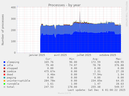The width and height of the screenshot is (129, 96).
Task: Click the paging legend color swatch
Action: [4, 78]
